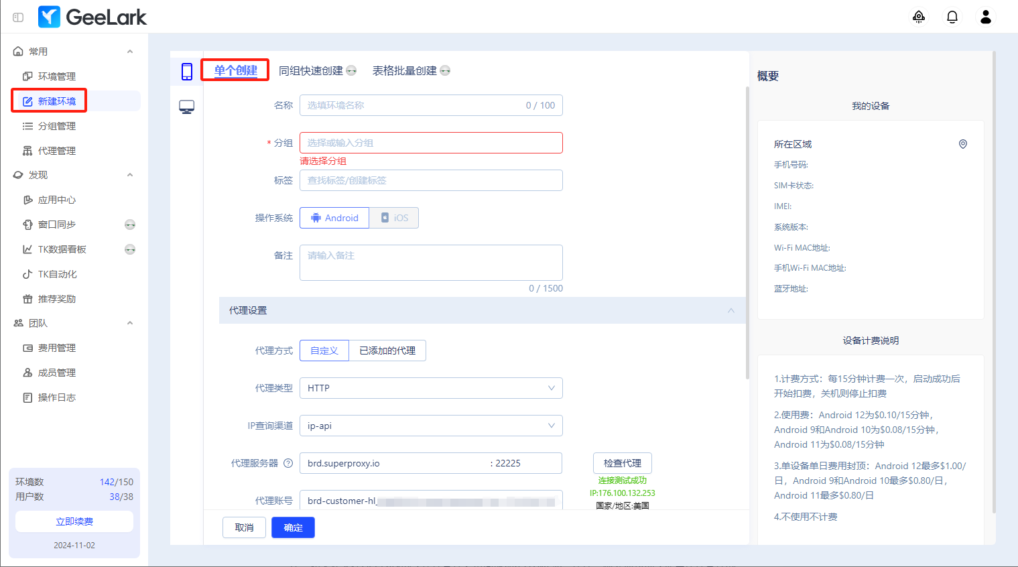Viewport: 1018px width, 567px height.
Task: Open 分组管理 in the sidebar
Action: click(57, 126)
